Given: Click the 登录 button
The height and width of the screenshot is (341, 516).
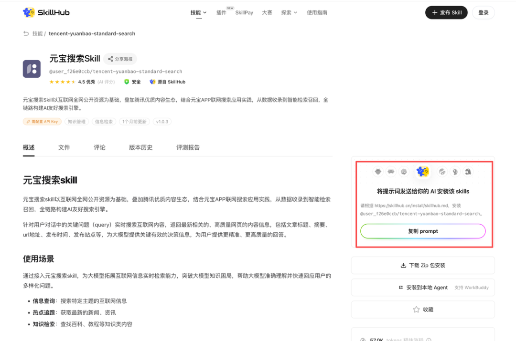Looking at the screenshot, I should (x=483, y=12).
